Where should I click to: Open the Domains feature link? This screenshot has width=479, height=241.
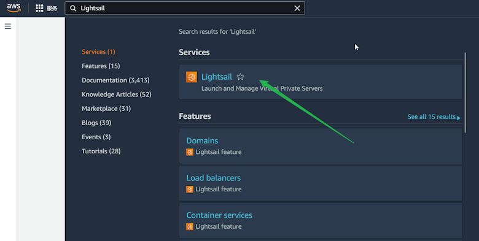pyautogui.click(x=202, y=140)
